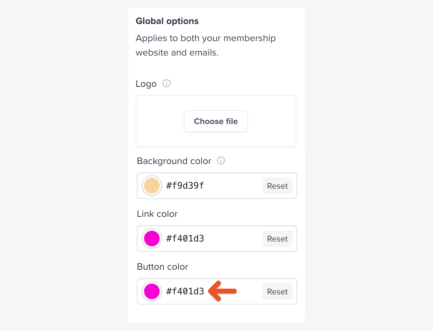Reset the Link color
This screenshot has width=433, height=331.
277,239
